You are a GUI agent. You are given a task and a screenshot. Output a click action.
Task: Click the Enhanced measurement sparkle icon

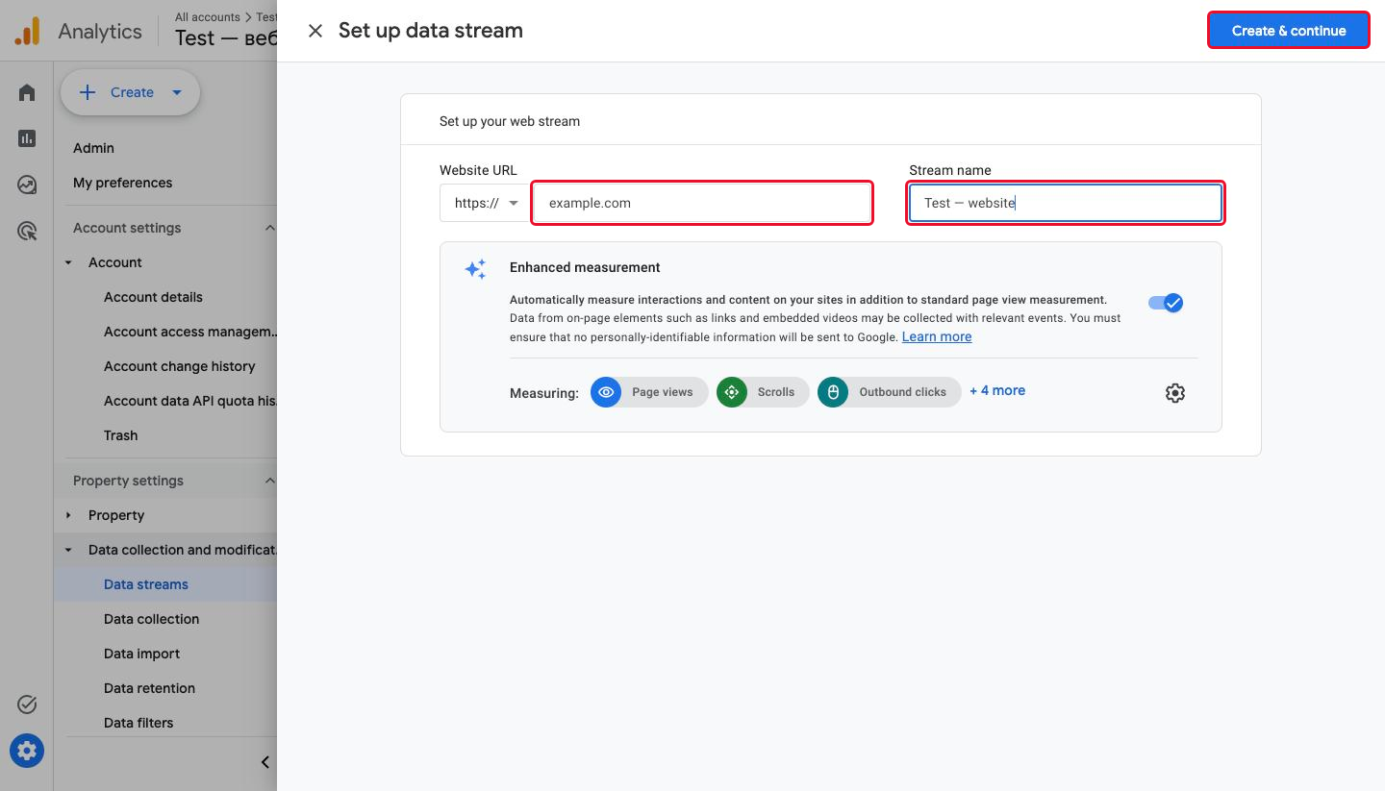[x=475, y=269]
